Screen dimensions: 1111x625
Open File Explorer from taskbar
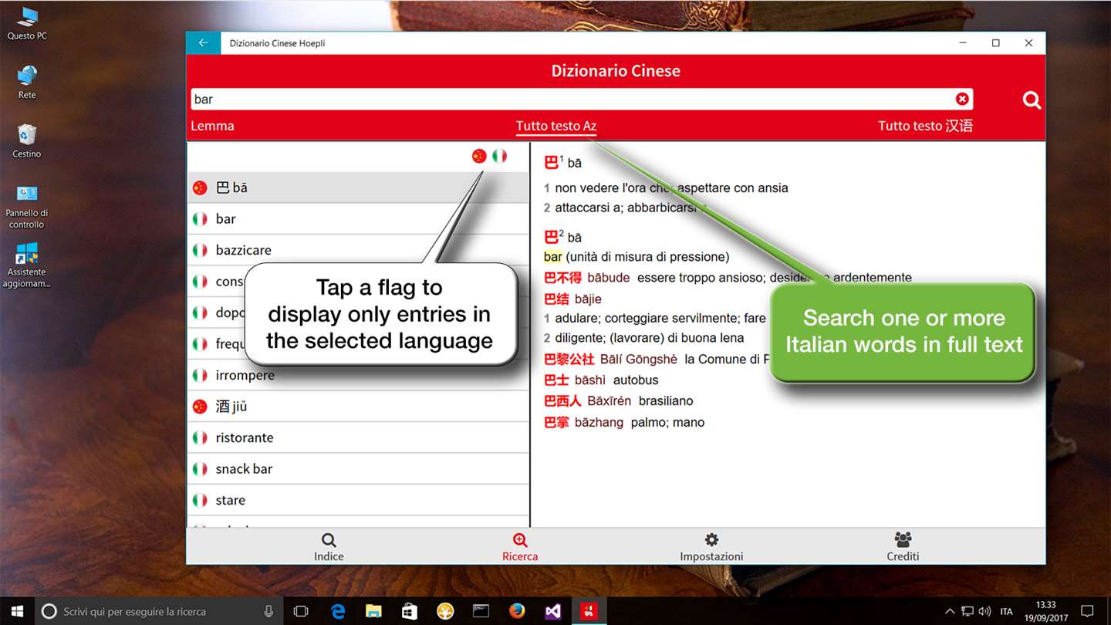(373, 611)
